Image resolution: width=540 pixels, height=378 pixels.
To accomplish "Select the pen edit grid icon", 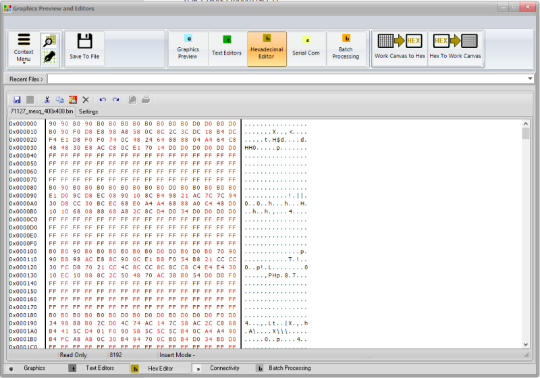I will coord(49,57).
